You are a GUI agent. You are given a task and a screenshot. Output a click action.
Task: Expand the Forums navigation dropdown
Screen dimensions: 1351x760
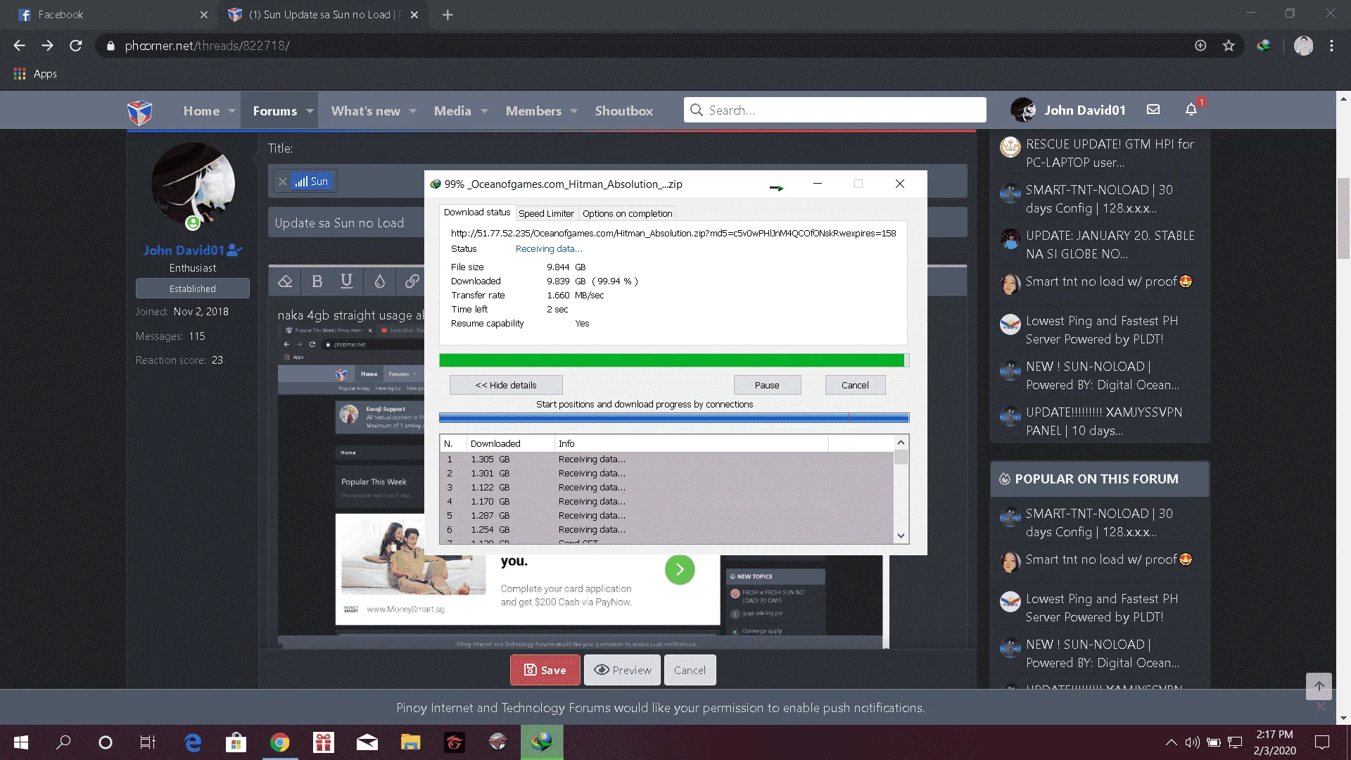[310, 111]
